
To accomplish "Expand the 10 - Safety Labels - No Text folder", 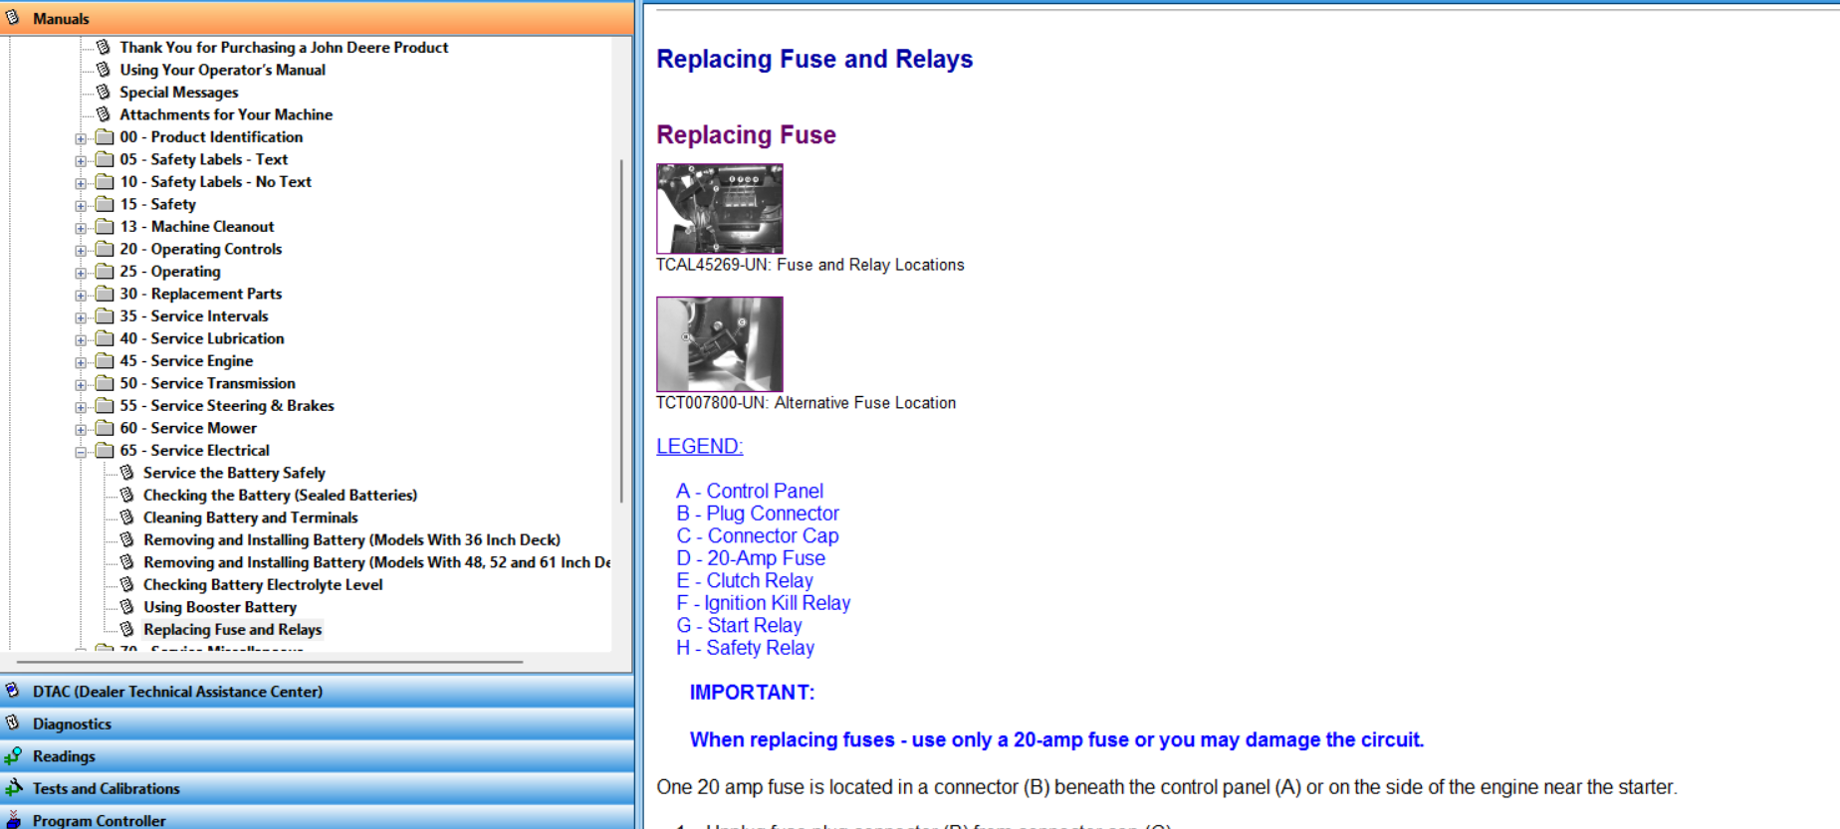I will pyautogui.click(x=81, y=183).
